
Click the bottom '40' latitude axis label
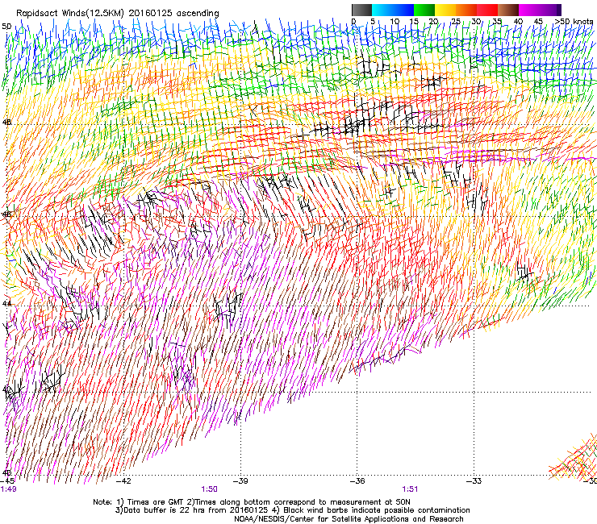pos(6,472)
